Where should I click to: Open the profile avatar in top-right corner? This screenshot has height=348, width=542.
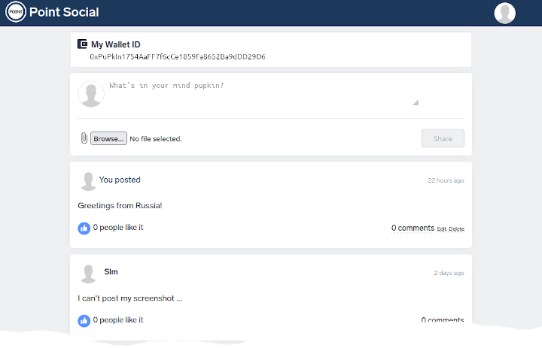(x=504, y=13)
